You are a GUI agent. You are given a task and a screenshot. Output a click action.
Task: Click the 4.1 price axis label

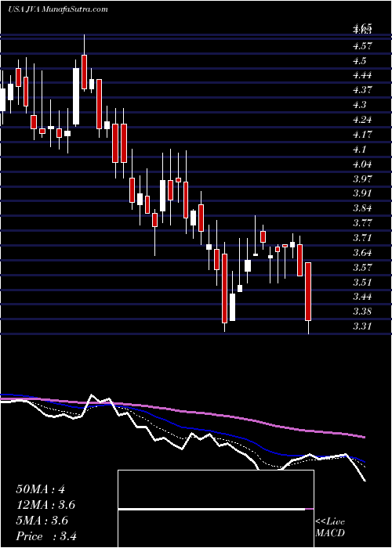point(359,150)
